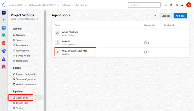Open Team configuration under Boards
The image size is (194, 111).
click(24, 79)
